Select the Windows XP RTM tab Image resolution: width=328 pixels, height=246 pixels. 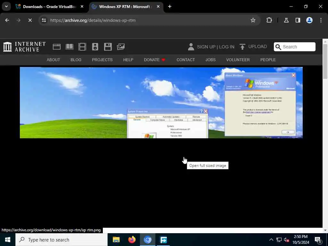point(126,6)
